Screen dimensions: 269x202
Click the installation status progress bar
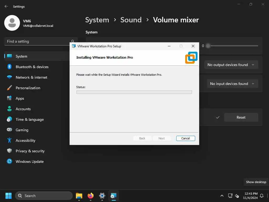coord(134,92)
